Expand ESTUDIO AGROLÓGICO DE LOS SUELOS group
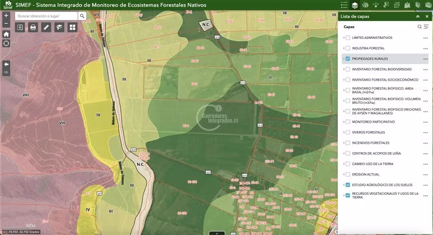Image resolution: width=433 pixels, height=235 pixels. [344, 185]
